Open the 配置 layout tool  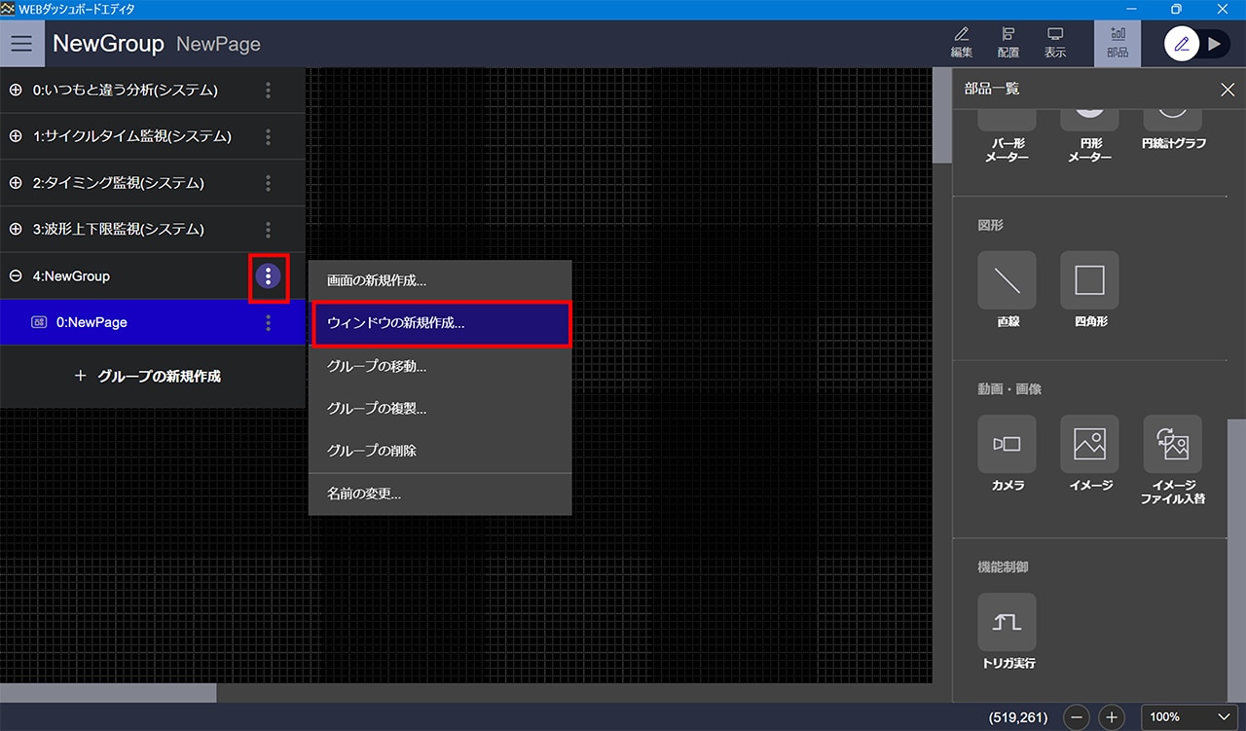click(x=1008, y=43)
